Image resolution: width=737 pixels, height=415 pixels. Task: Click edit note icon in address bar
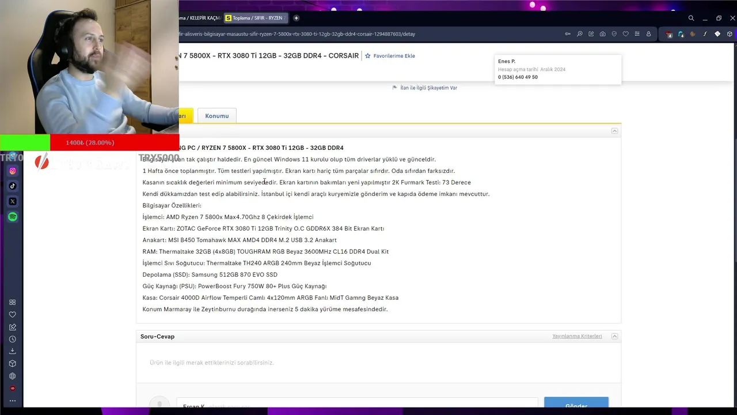(591, 34)
